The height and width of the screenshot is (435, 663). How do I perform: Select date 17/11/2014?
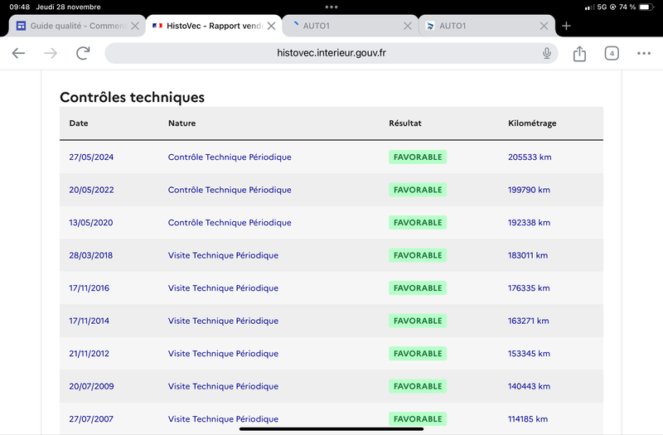pos(90,321)
